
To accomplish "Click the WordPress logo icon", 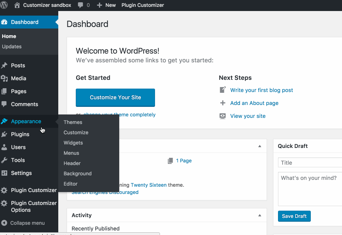I will click(x=3, y=5).
